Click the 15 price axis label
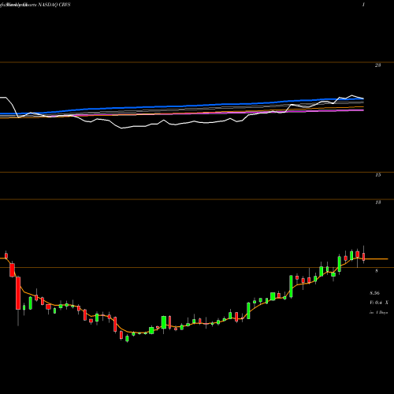 coord(377,175)
